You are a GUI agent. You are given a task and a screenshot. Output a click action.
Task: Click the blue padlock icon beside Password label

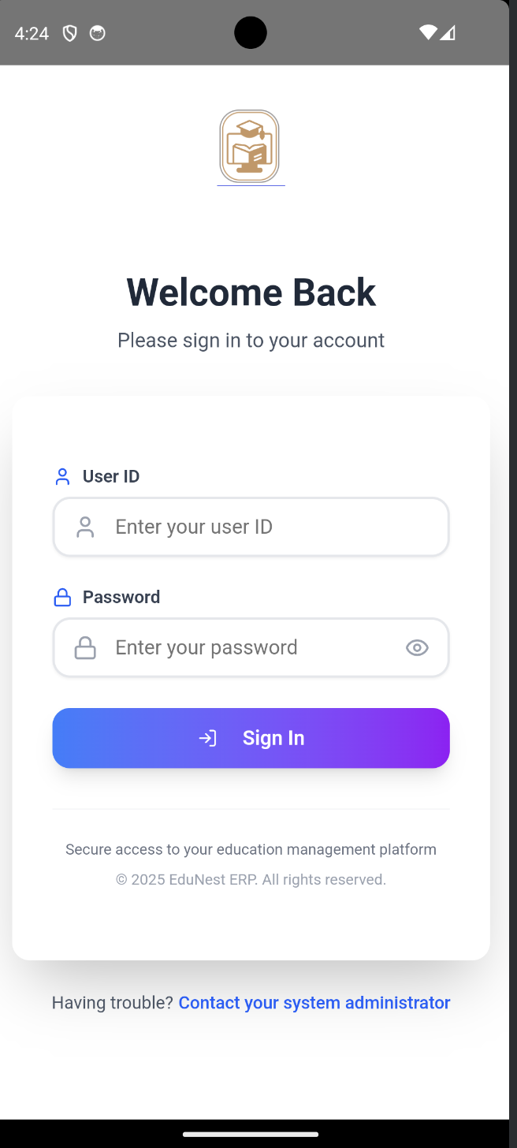pyautogui.click(x=62, y=597)
